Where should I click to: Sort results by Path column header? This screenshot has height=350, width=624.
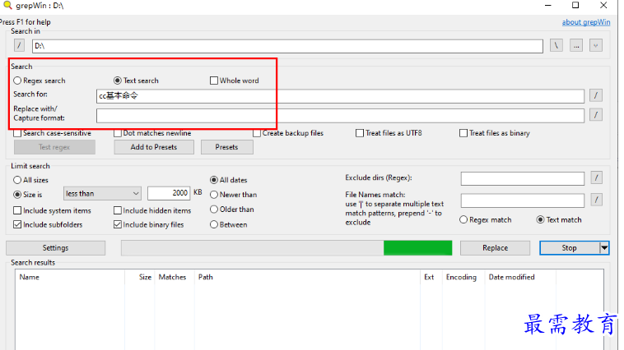point(308,277)
